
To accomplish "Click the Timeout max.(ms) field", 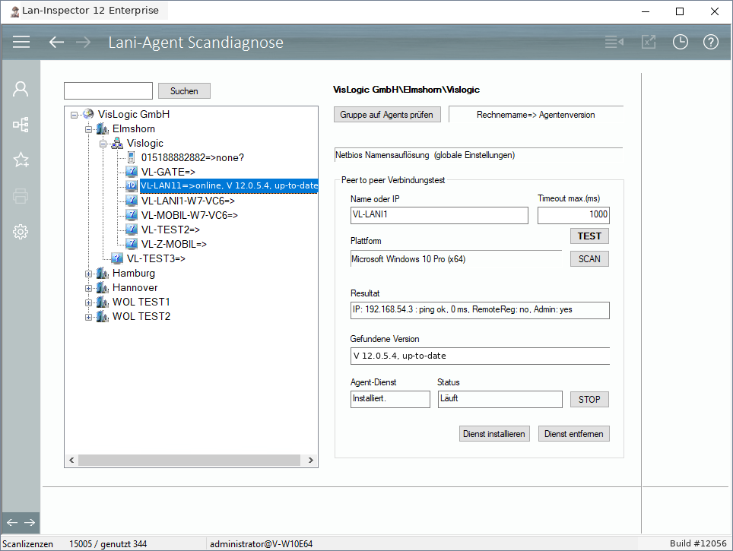I will pyautogui.click(x=573, y=215).
